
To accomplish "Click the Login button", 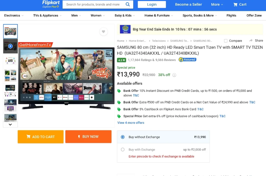I will coord(152,5).
